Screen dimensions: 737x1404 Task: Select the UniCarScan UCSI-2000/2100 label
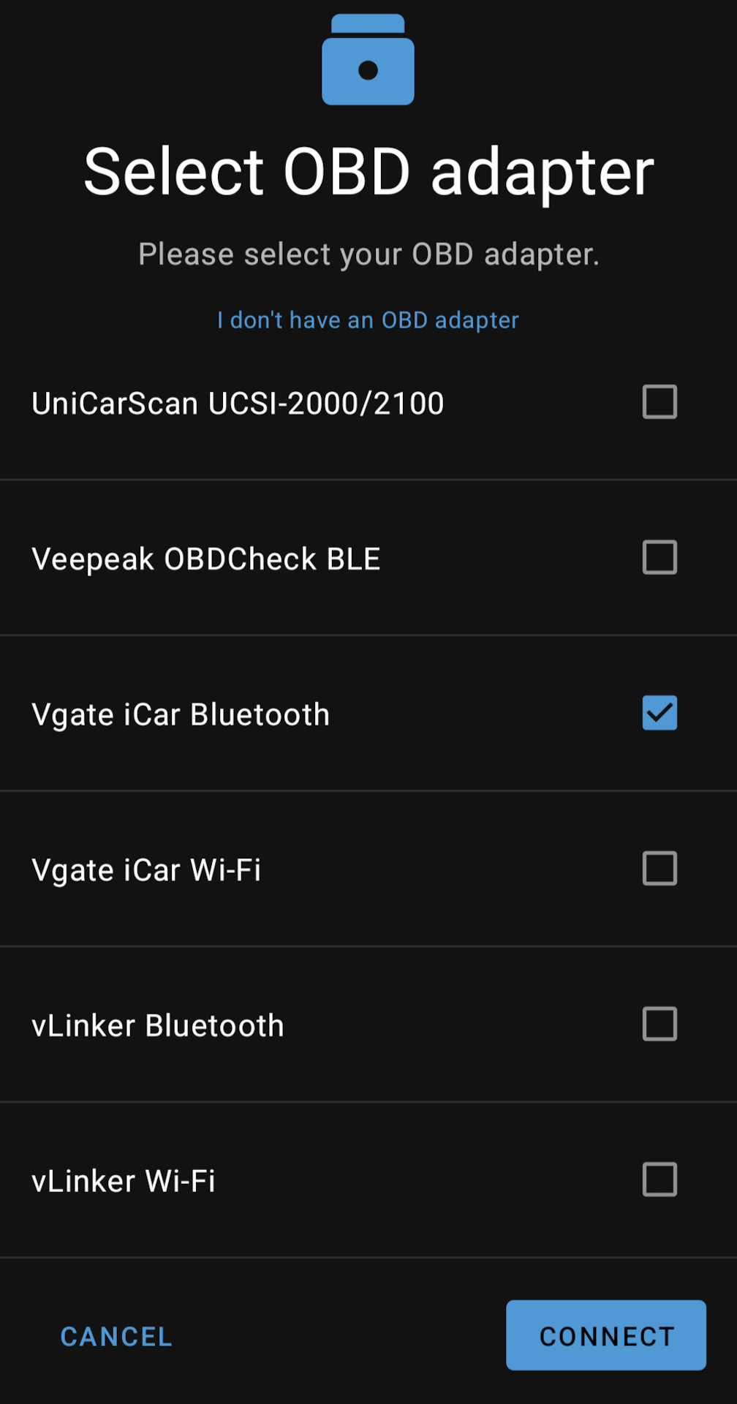point(238,404)
